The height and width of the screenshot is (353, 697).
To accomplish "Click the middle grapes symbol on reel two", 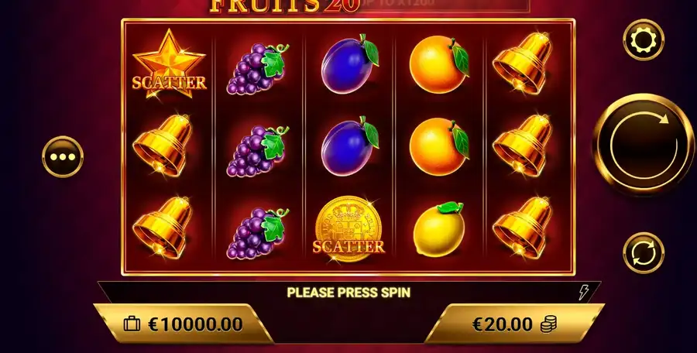I will [257, 151].
